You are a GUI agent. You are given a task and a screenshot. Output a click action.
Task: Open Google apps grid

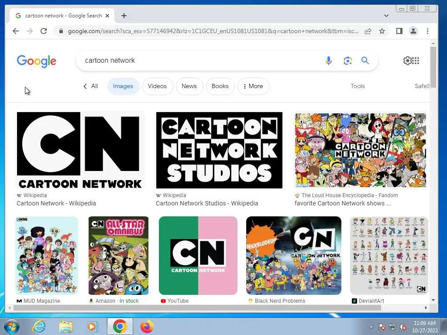coord(416,60)
